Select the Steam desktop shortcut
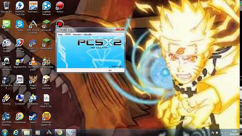Screen dimensions: 242x136 (x=33, y=118)
